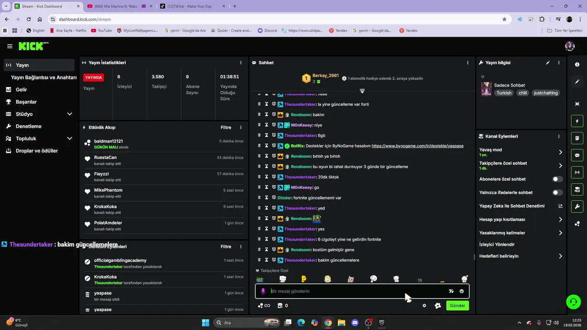The height and width of the screenshot is (330, 587).
Task: Click the taskbar search box Ara
Action: (x=246, y=323)
